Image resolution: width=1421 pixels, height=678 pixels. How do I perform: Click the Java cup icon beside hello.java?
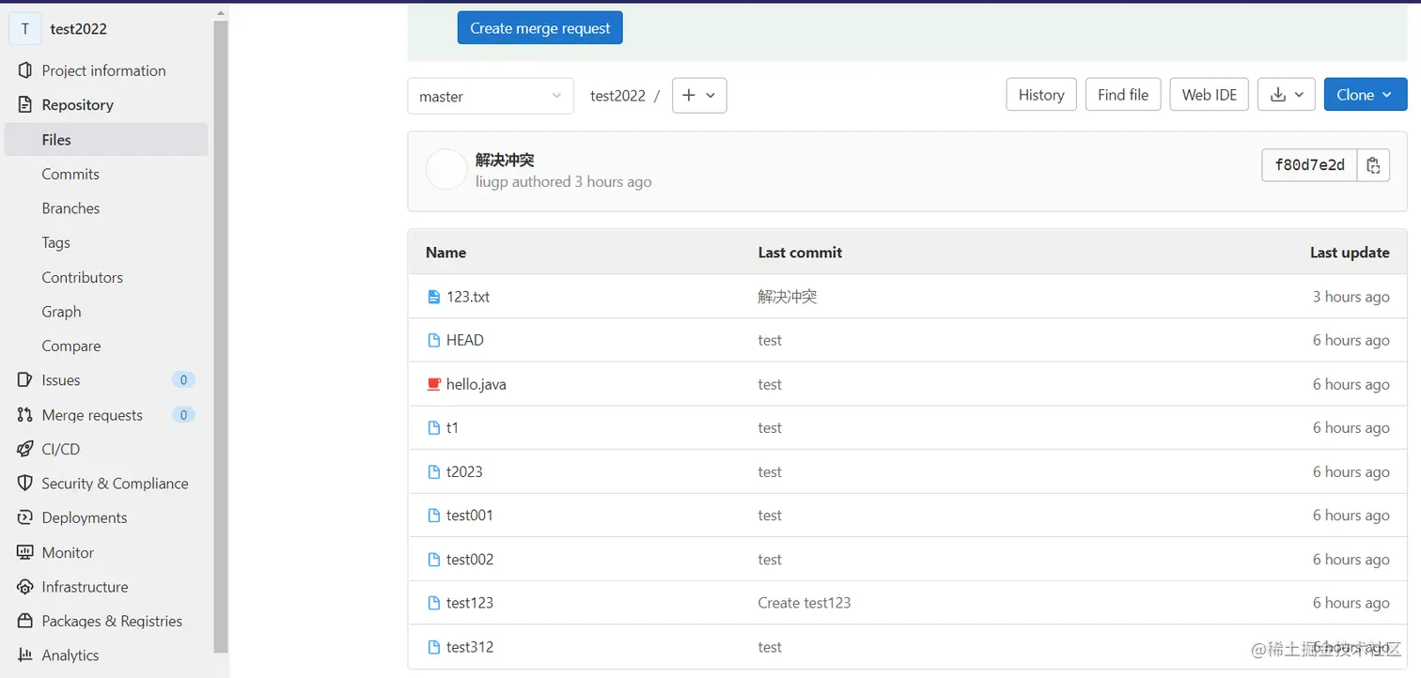click(x=433, y=384)
